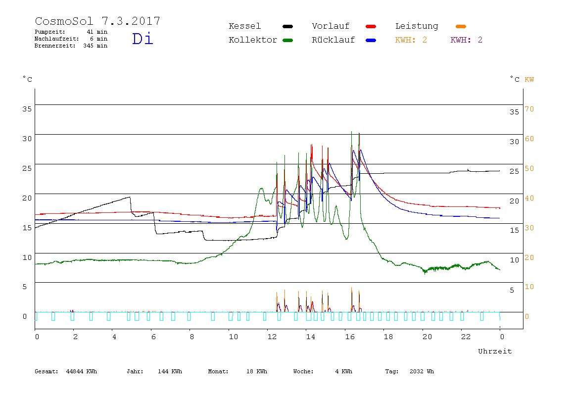Click the blue 'Di' weekday label

tap(142, 39)
